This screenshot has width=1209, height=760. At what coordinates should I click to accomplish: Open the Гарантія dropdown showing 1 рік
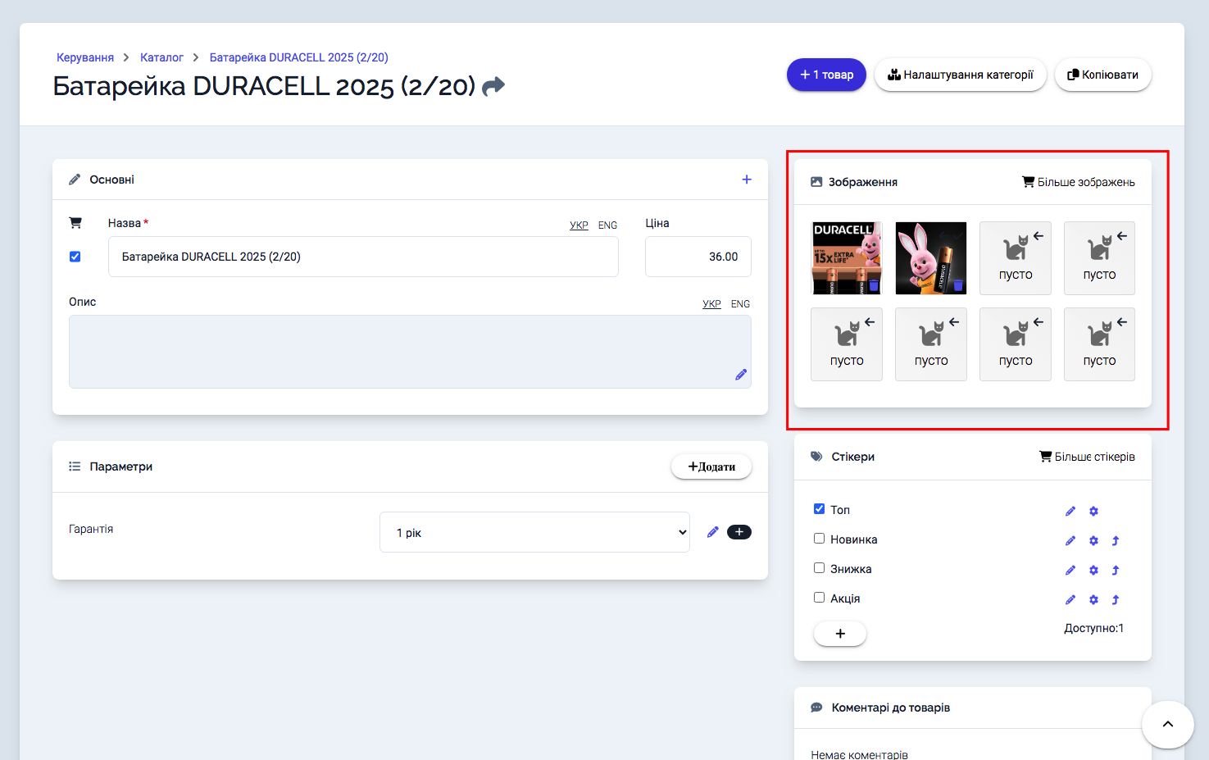click(534, 532)
